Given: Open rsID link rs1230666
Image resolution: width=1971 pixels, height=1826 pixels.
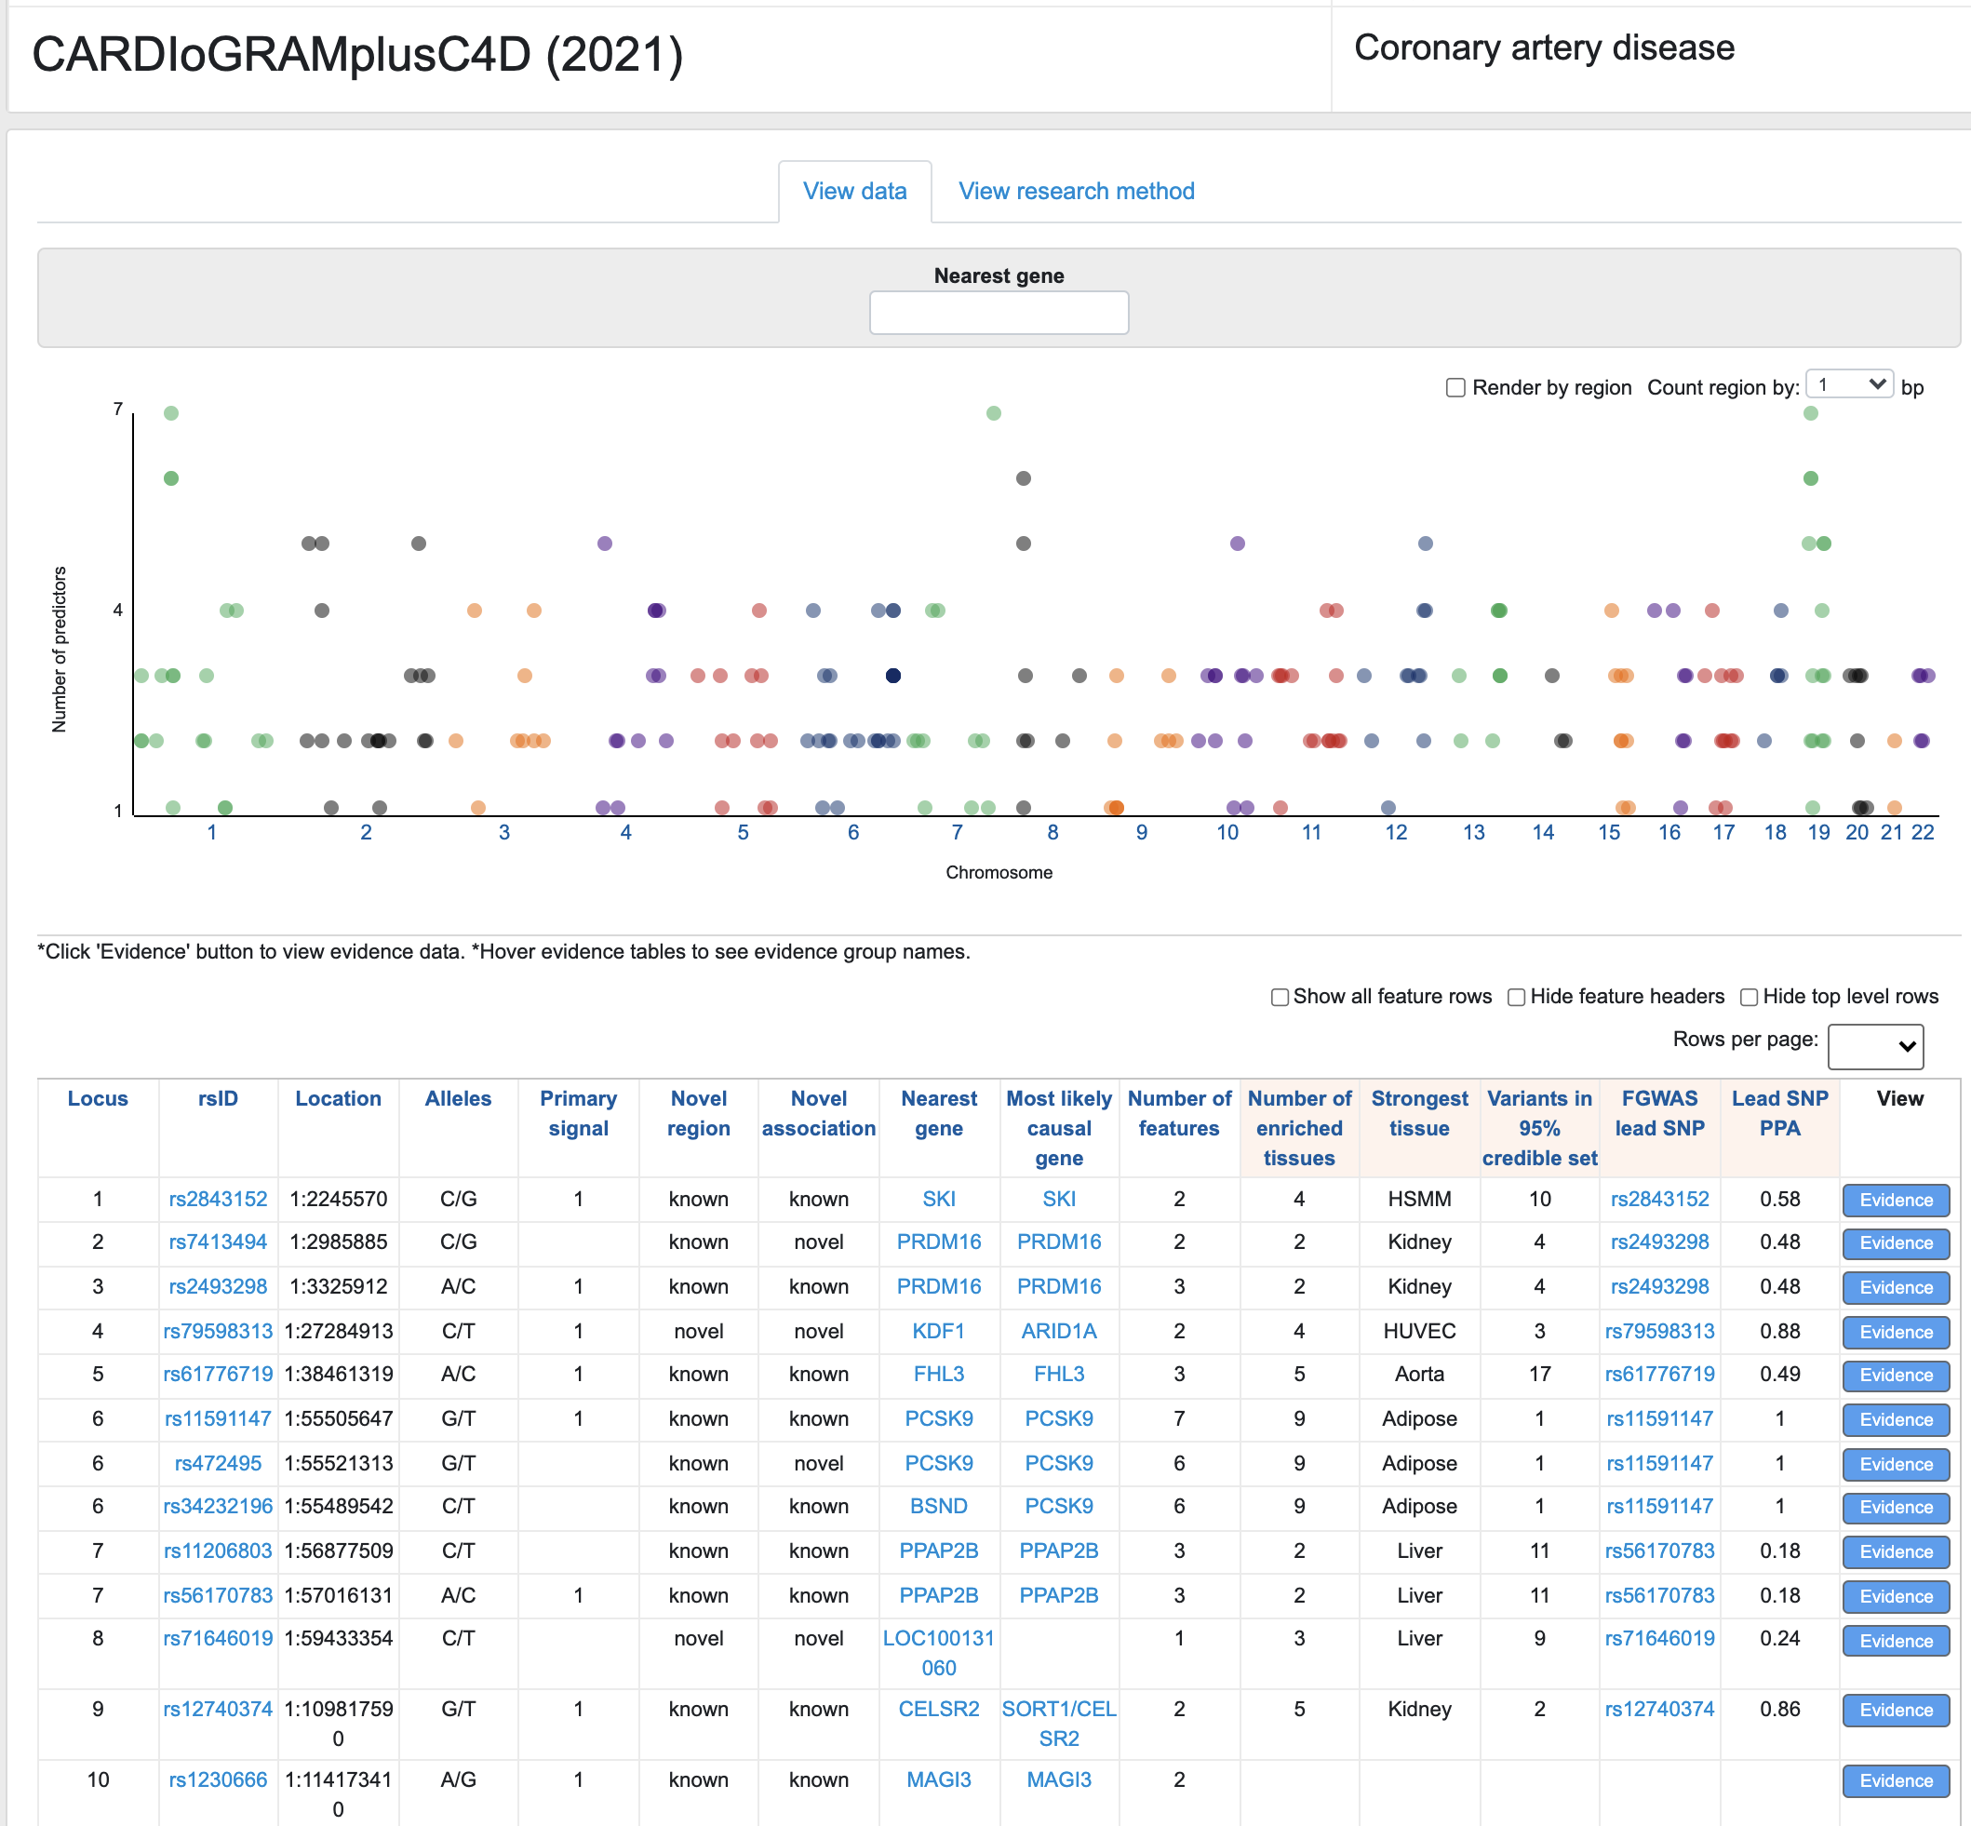Looking at the screenshot, I should coord(218,1780).
